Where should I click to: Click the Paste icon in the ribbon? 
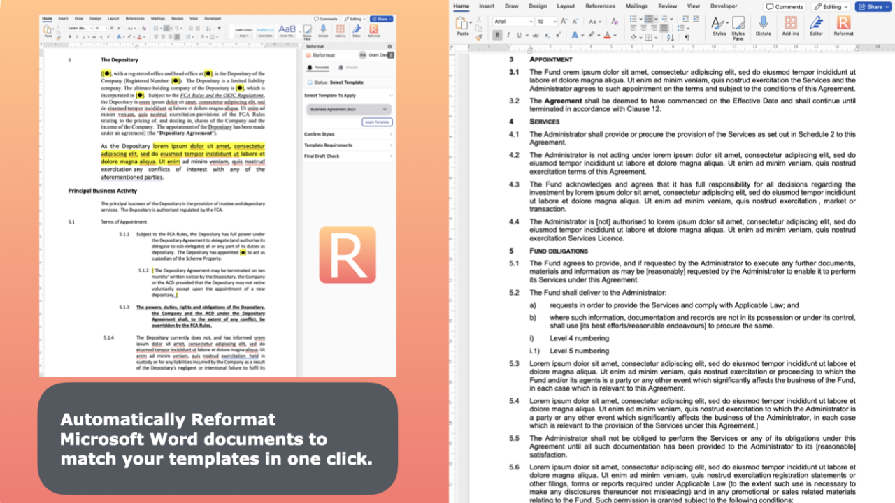click(x=463, y=26)
